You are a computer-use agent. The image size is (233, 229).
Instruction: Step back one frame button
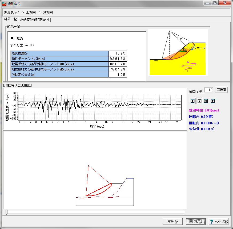(x=206, y=101)
